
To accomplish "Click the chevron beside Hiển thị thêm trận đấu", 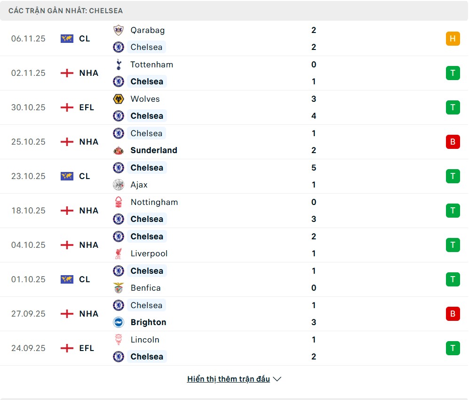I will [x=277, y=379].
